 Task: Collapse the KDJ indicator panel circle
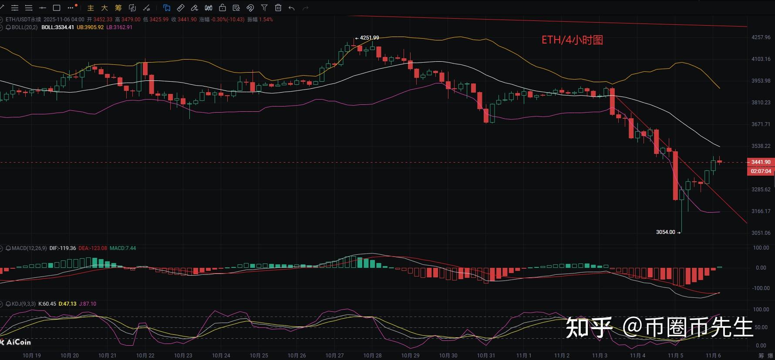(x=2, y=304)
